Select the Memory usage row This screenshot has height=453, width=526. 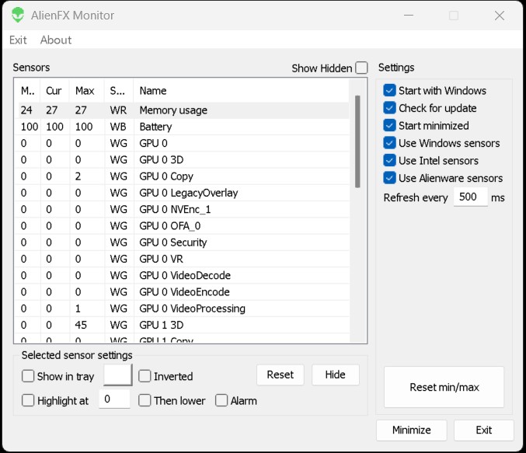pos(182,110)
